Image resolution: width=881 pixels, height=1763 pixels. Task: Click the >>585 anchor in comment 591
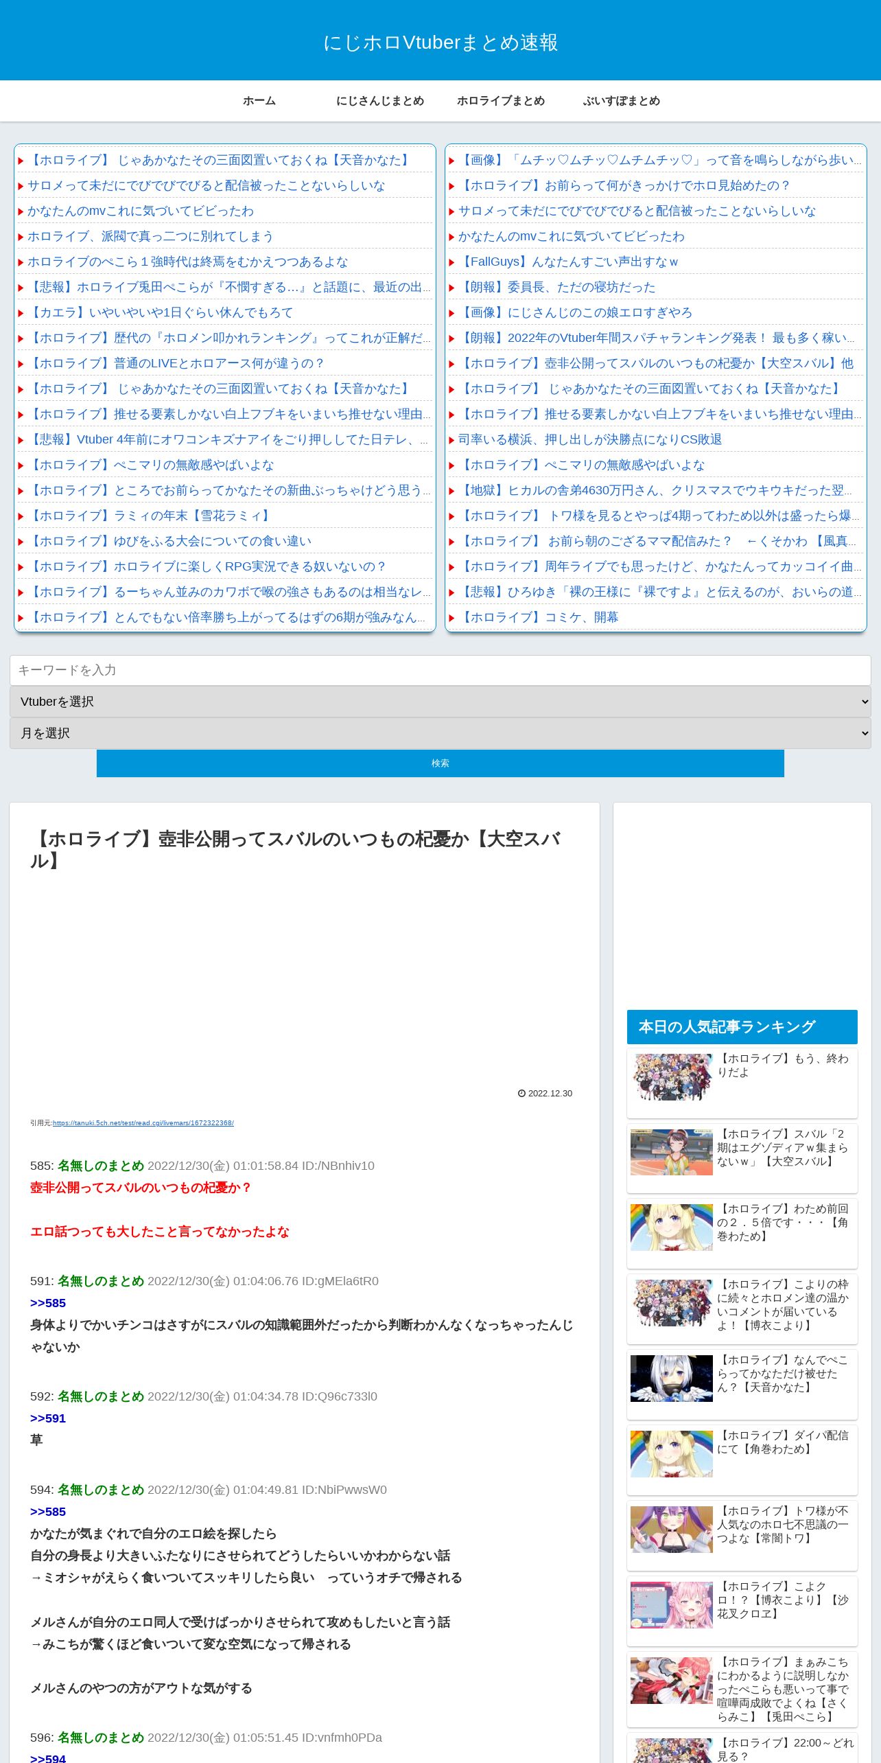click(48, 1303)
